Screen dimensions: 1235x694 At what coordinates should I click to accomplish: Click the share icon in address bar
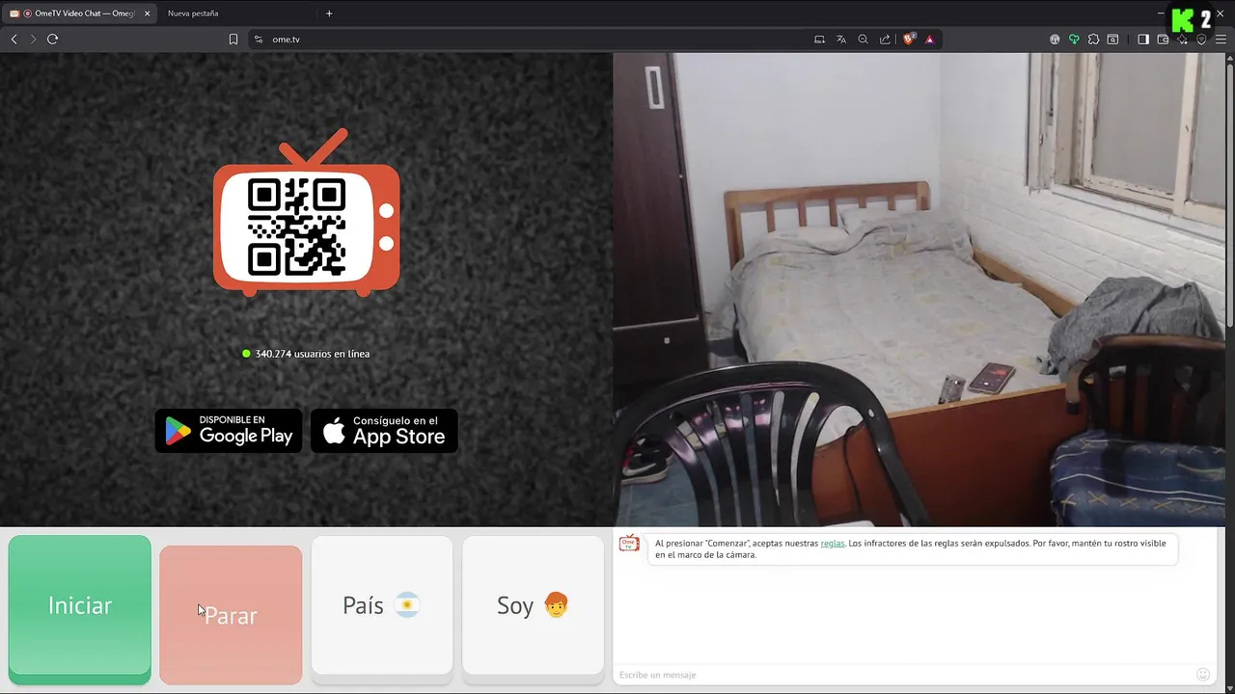click(885, 40)
